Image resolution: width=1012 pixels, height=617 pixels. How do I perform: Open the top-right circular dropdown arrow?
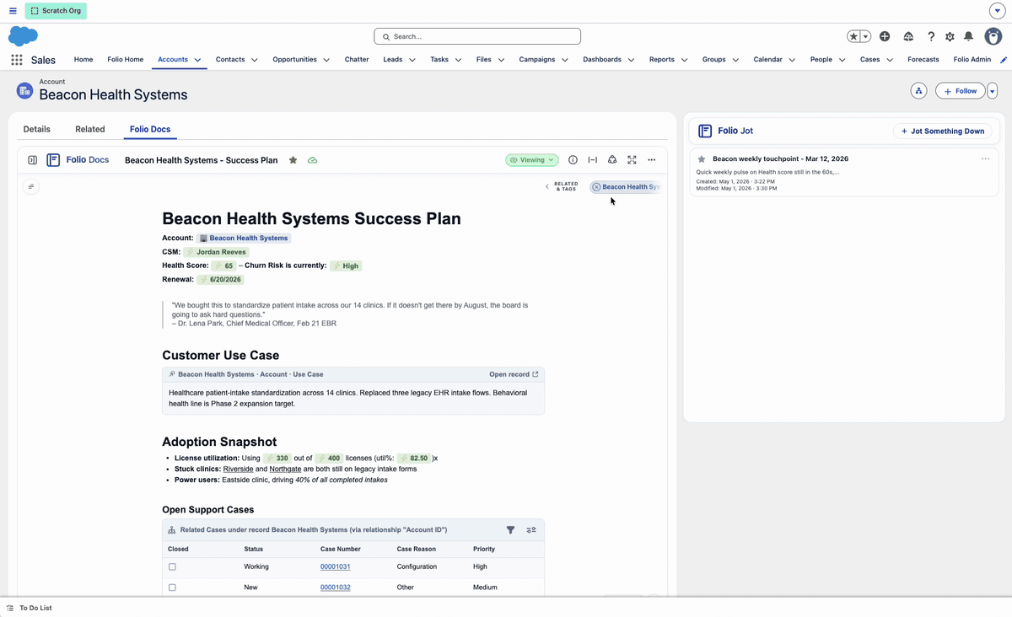pyautogui.click(x=996, y=11)
